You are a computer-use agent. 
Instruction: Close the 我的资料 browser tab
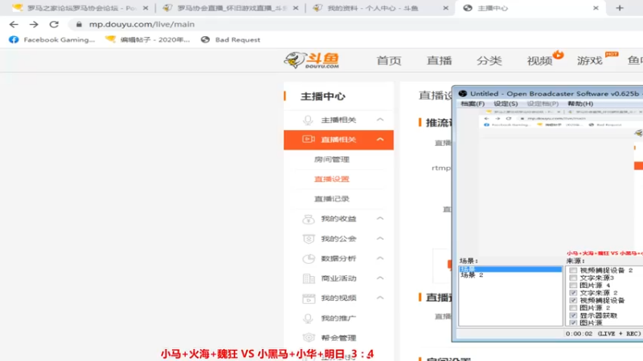tap(446, 8)
